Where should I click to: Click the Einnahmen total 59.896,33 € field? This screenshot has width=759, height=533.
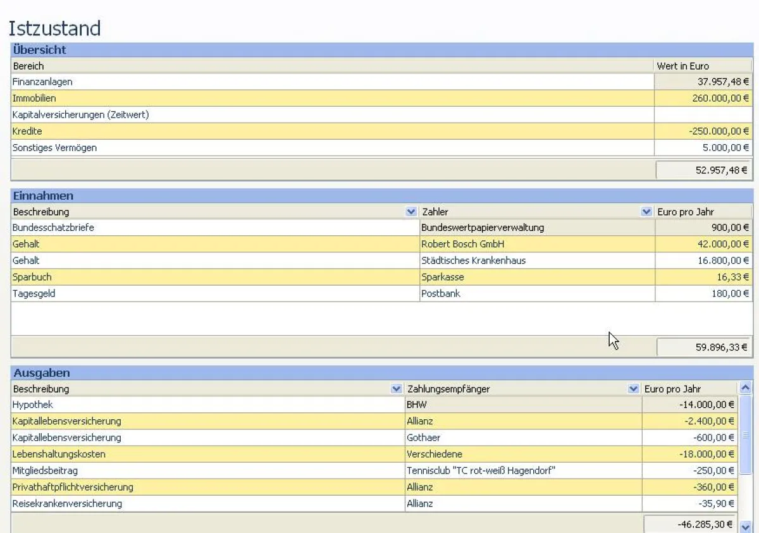click(704, 347)
